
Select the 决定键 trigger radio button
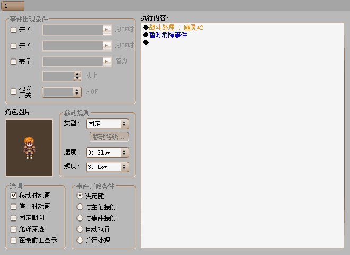(x=80, y=196)
